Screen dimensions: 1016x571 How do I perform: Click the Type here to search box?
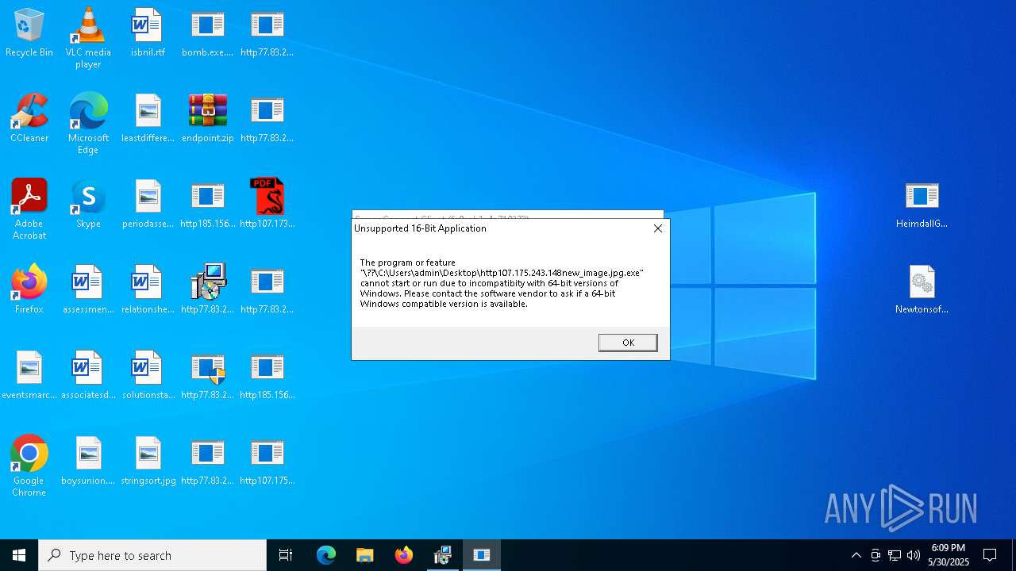click(152, 555)
